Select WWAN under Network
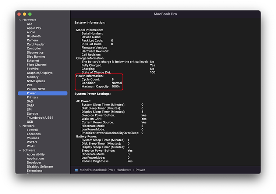The image size is (276, 194). [x=32, y=142]
